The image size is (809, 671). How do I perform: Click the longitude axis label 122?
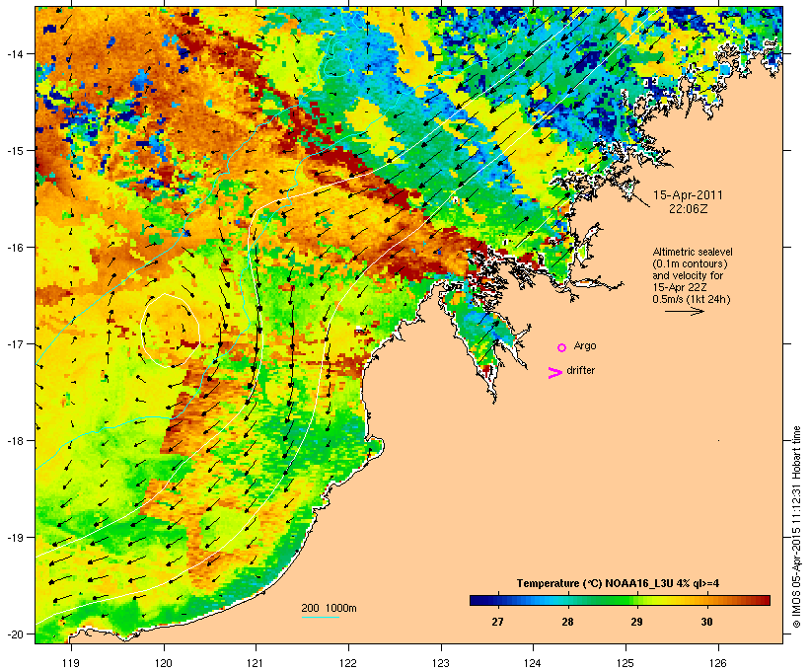click(x=348, y=663)
